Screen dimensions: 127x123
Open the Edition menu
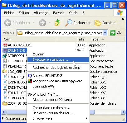click(24, 13)
